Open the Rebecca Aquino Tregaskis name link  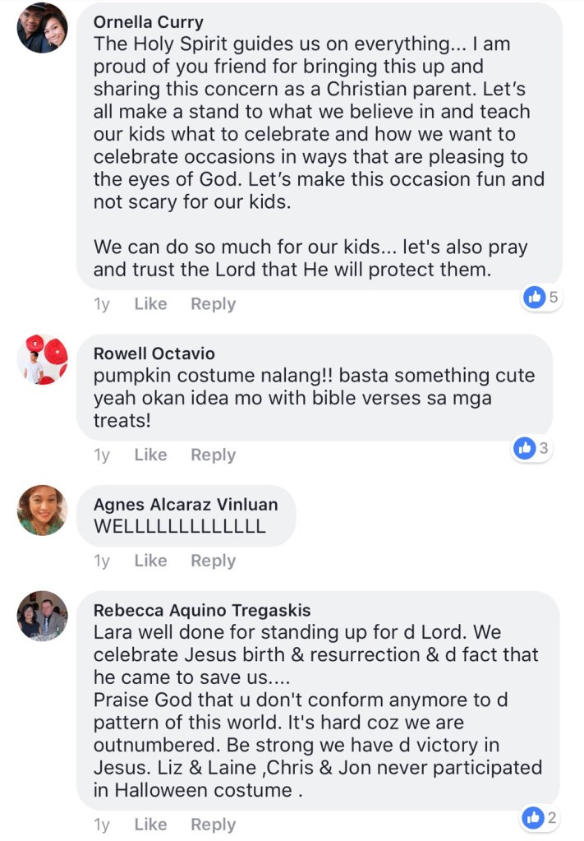(x=202, y=610)
